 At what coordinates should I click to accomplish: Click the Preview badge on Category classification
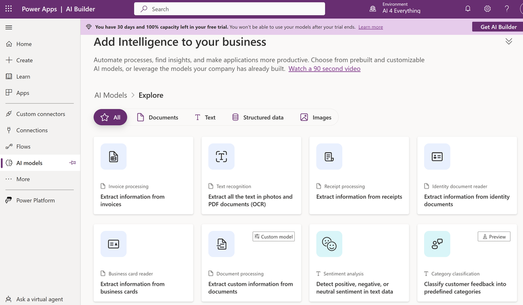(x=494, y=237)
